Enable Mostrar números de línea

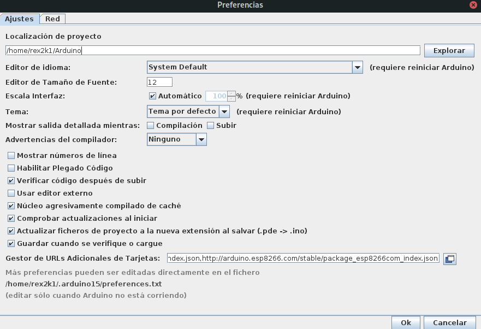[x=11, y=156]
